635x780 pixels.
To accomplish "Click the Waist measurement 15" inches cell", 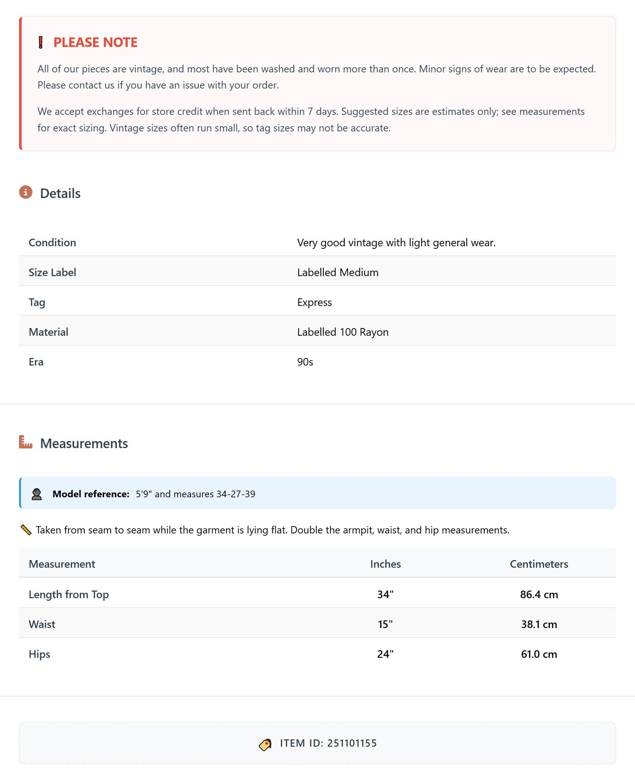I will pyautogui.click(x=385, y=624).
